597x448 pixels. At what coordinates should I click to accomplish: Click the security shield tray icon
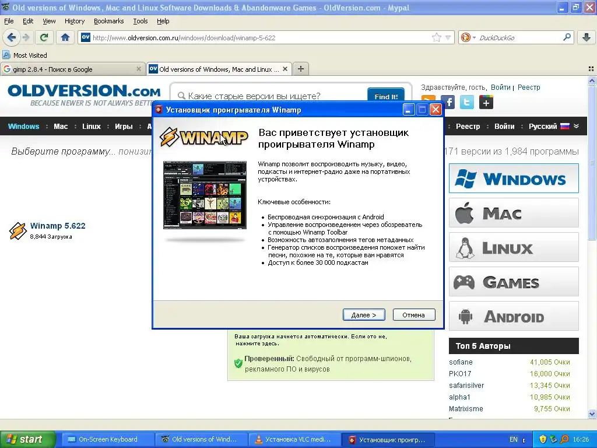pos(543,439)
